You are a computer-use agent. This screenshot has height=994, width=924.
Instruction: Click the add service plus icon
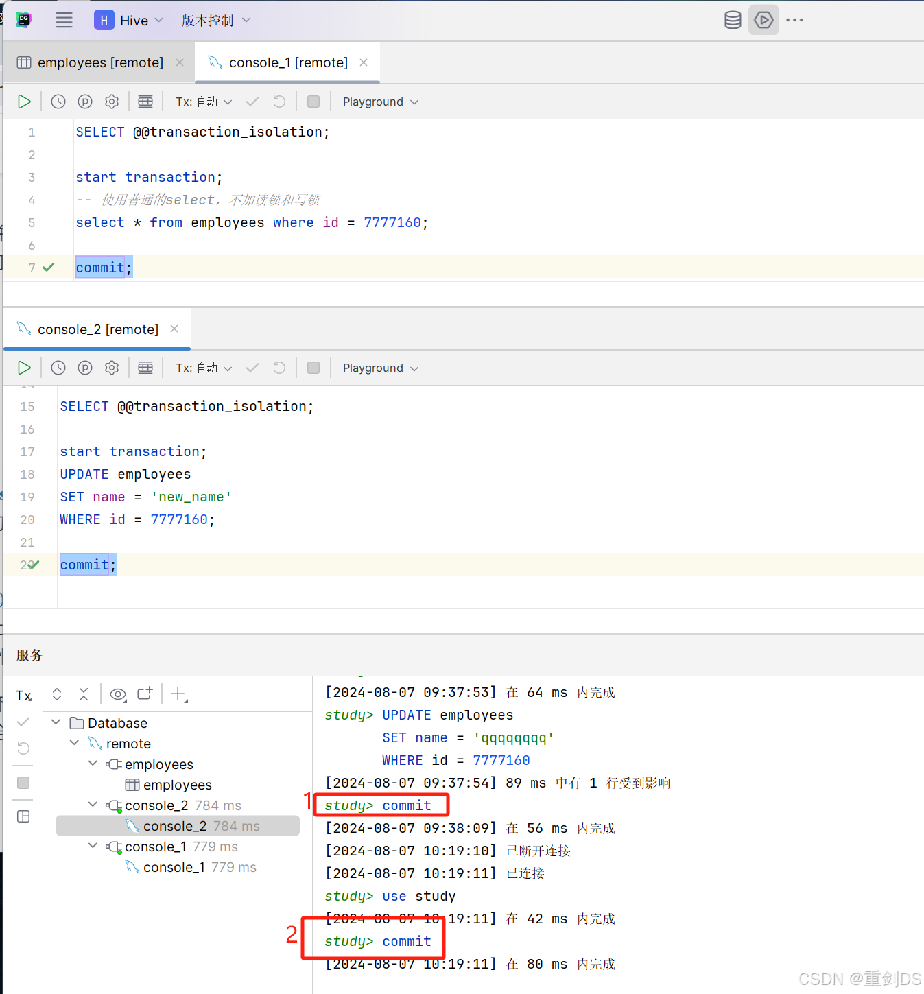[179, 694]
